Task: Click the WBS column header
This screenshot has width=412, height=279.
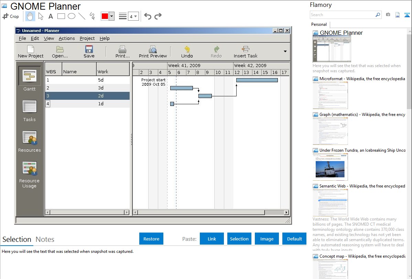Action: 53,69
